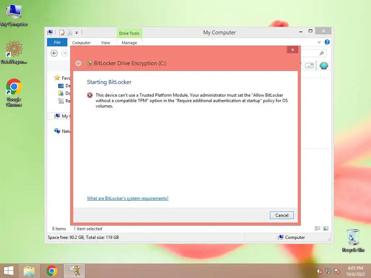Screen dimensions: 371x278
Task: Click the Downloads item under Favorites
Action: tap(64, 93)
